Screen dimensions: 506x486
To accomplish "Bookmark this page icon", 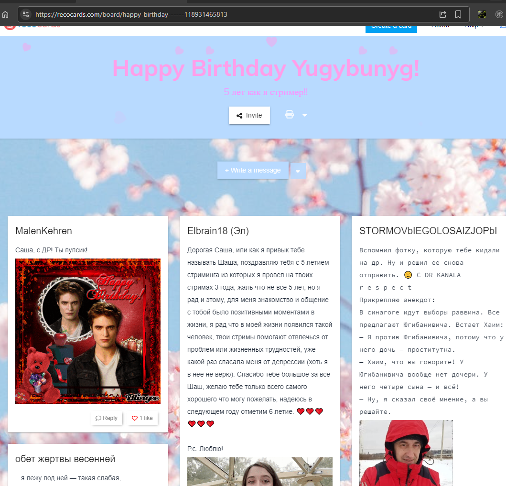I will [x=458, y=14].
